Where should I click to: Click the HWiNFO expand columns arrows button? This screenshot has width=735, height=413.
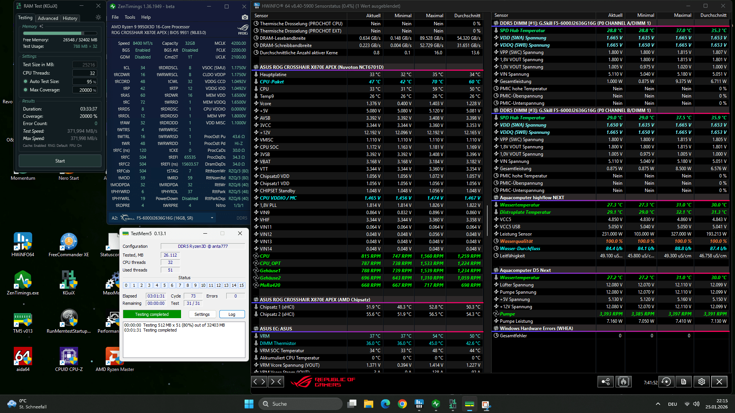[x=259, y=381]
